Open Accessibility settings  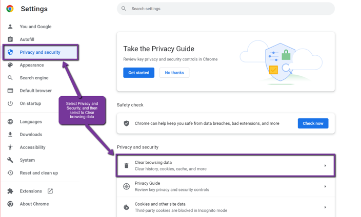pyautogui.click(x=32, y=147)
